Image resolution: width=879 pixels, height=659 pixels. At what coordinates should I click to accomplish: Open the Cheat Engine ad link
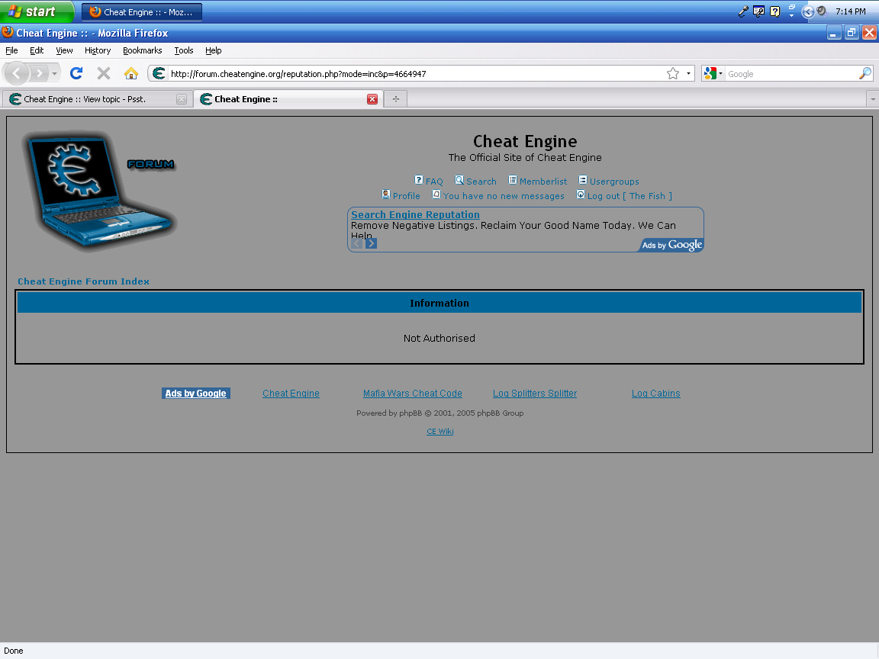click(291, 394)
